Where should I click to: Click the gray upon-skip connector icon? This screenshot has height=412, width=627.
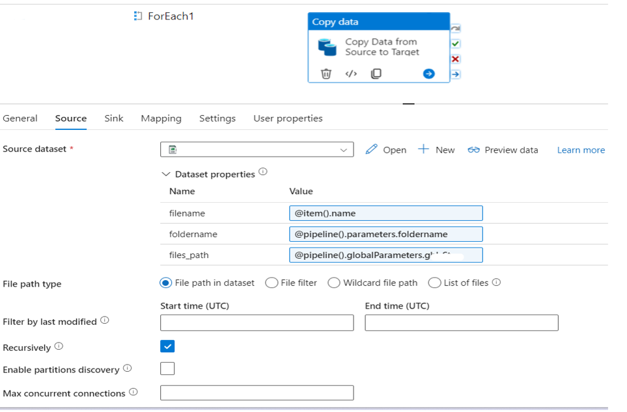[456, 29]
